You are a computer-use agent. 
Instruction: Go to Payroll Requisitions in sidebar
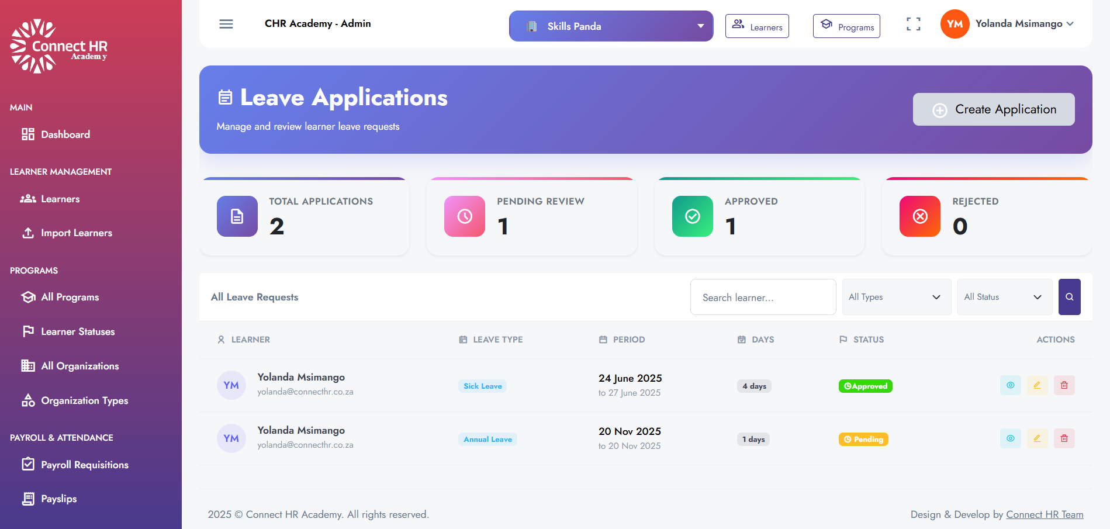point(84,465)
